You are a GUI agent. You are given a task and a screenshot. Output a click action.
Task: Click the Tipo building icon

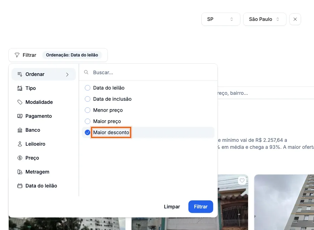click(x=20, y=88)
